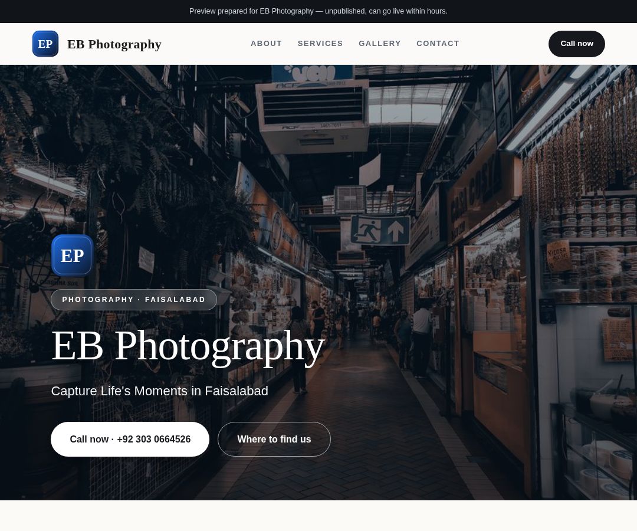Jump to the Contact section
Screen dimensions: 637x531
(x=438, y=44)
